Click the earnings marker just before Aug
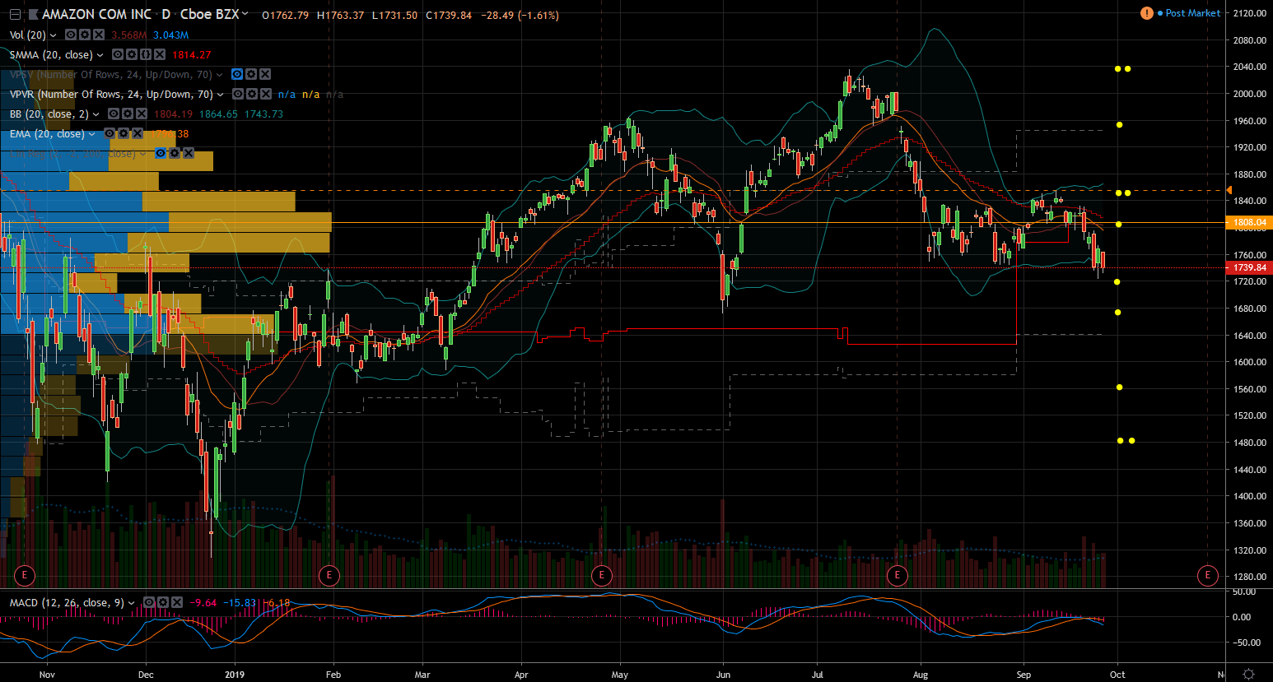1273x682 pixels. click(898, 575)
